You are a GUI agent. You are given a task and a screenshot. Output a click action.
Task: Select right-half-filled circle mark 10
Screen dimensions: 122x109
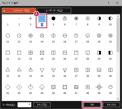110,18
